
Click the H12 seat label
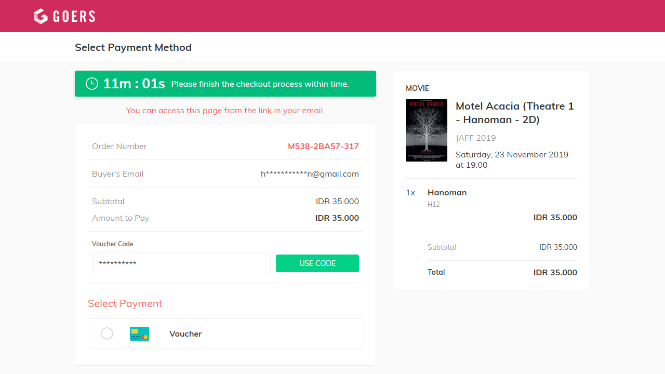coord(433,205)
